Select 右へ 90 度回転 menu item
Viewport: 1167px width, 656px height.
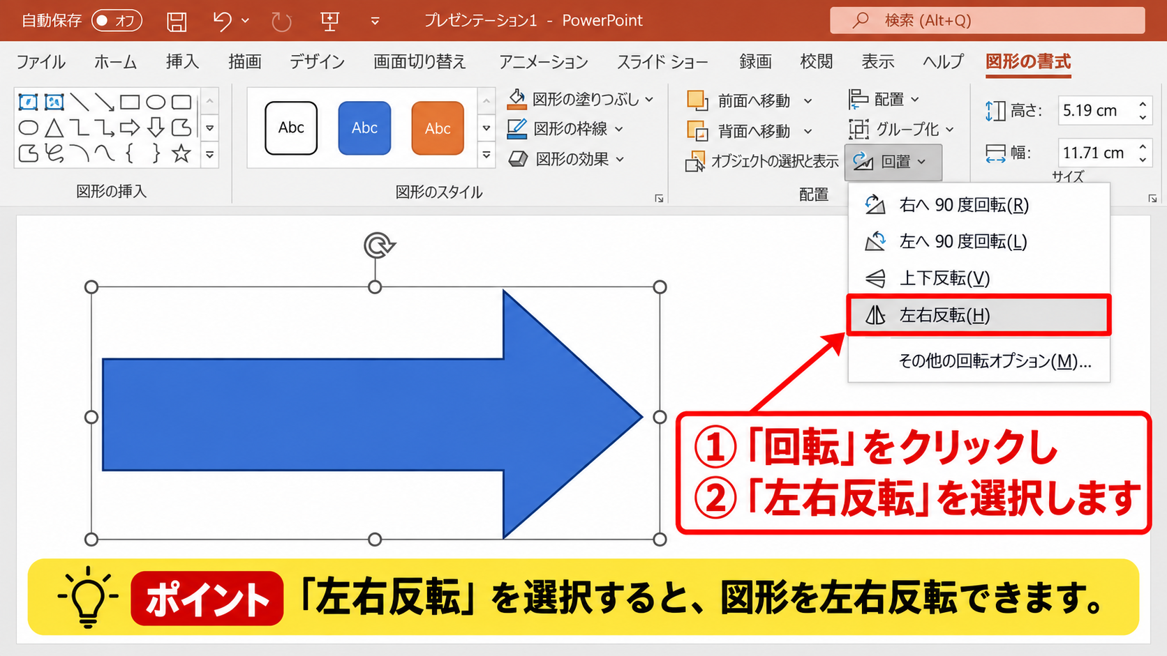click(979, 205)
